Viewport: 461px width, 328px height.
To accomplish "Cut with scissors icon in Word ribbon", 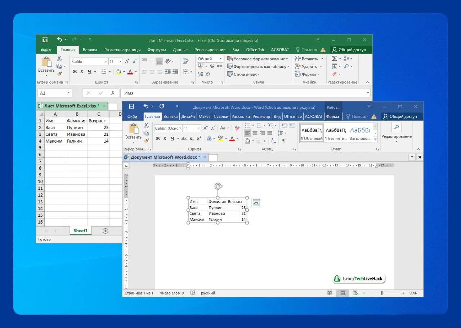I will (146, 125).
